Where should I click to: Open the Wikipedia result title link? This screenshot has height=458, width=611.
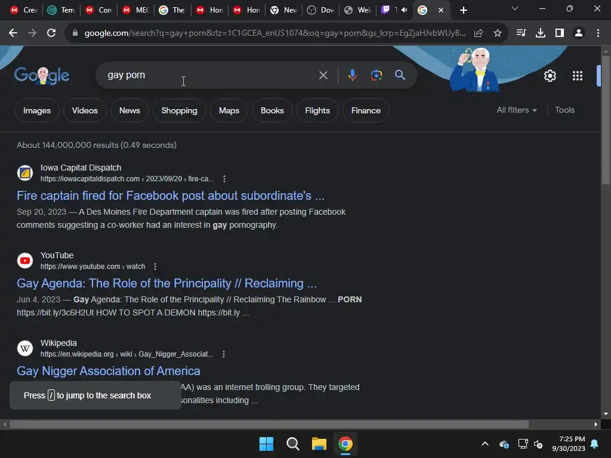[109, 371]
